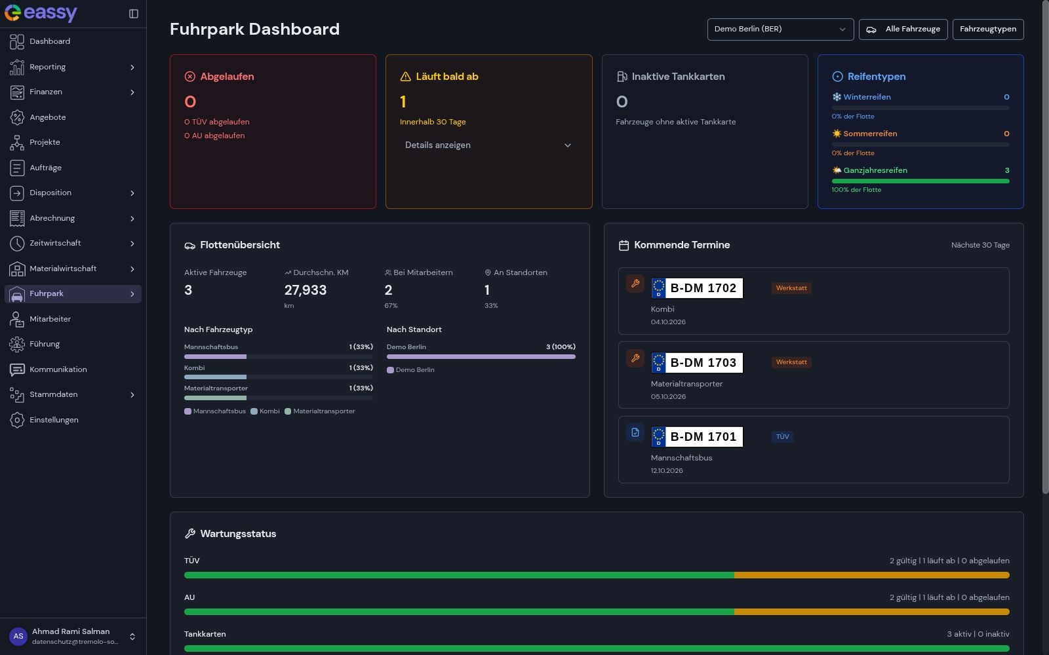Click the TÜV status bar in Wartungsstatus
This screenshot has height=655, width=1049.
pyautogui.click(x=597, y=575)
